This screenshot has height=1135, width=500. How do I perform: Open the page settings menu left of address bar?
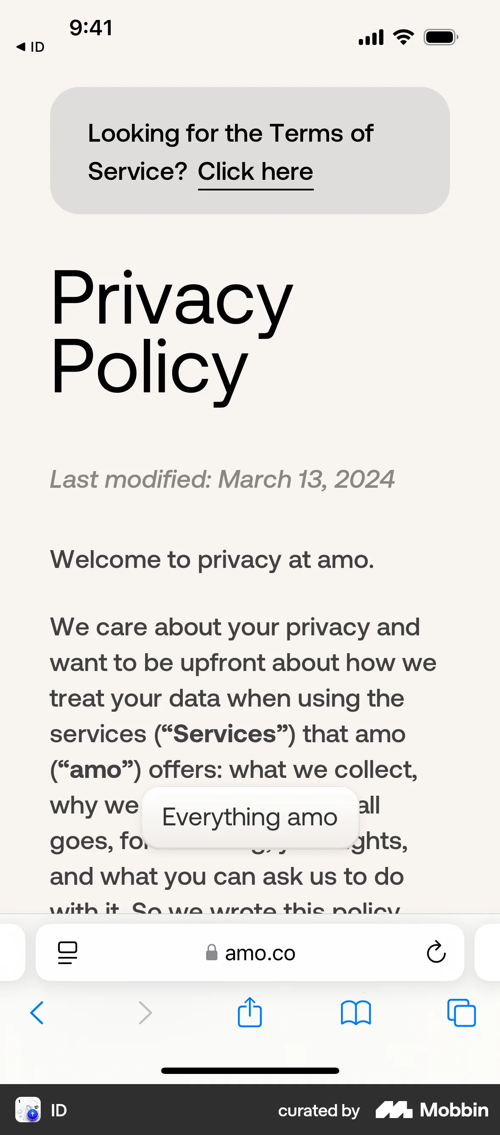(67, 952)
